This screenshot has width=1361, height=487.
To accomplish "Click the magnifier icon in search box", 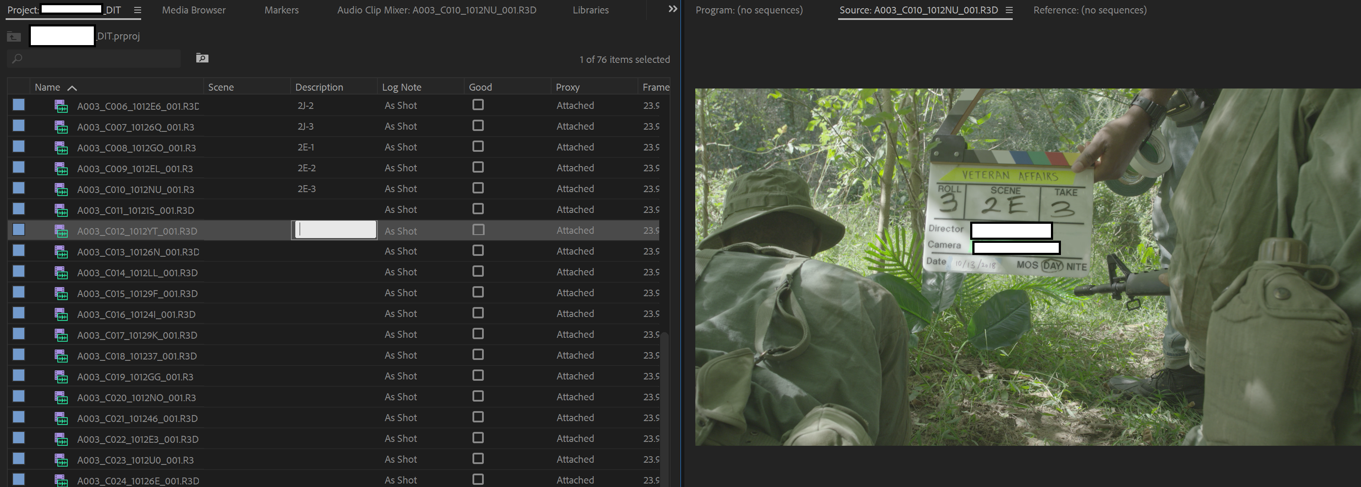I will point(17,59).
